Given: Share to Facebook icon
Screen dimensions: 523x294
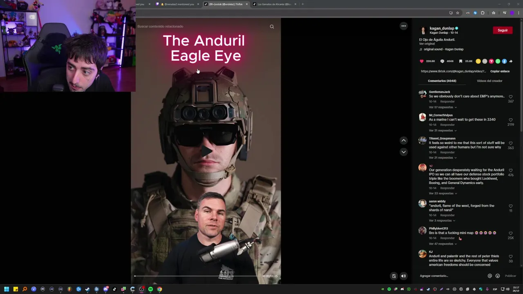Looking at the screenshot, I should [x=504, y=61].
